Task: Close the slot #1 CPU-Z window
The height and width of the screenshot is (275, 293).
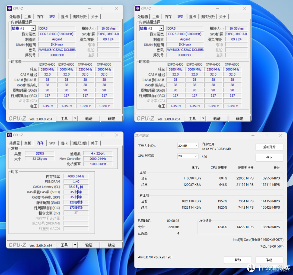Action: 117,8
